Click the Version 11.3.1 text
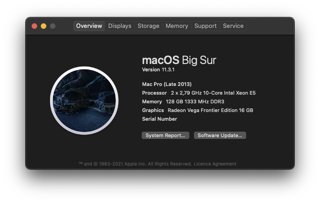Viewport: 320px width, 203px height. click(x=158, y=69)
